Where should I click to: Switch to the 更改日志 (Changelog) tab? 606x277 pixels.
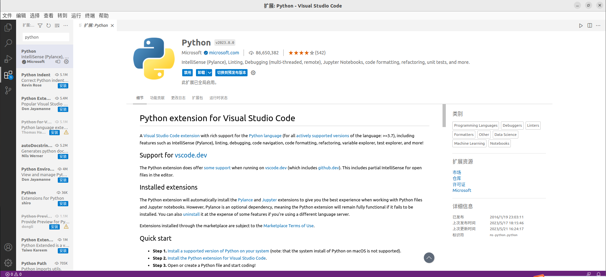tap(178, 98)
